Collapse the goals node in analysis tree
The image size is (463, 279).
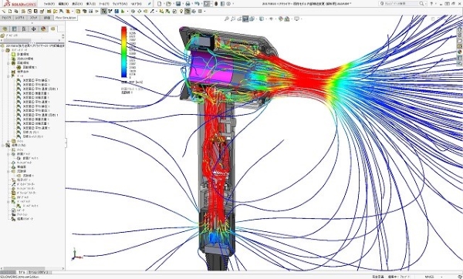[x=8, y=76]
